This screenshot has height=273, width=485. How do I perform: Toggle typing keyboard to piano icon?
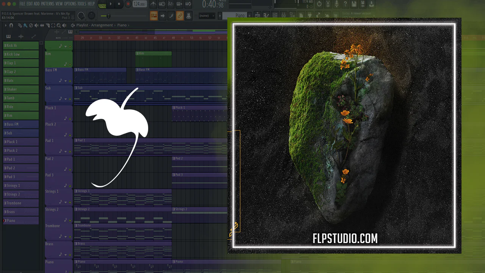point(154,16)
